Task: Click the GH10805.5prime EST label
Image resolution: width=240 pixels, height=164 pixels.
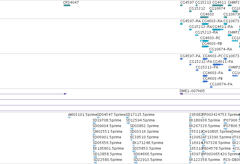Action: (x=217, y=132)
